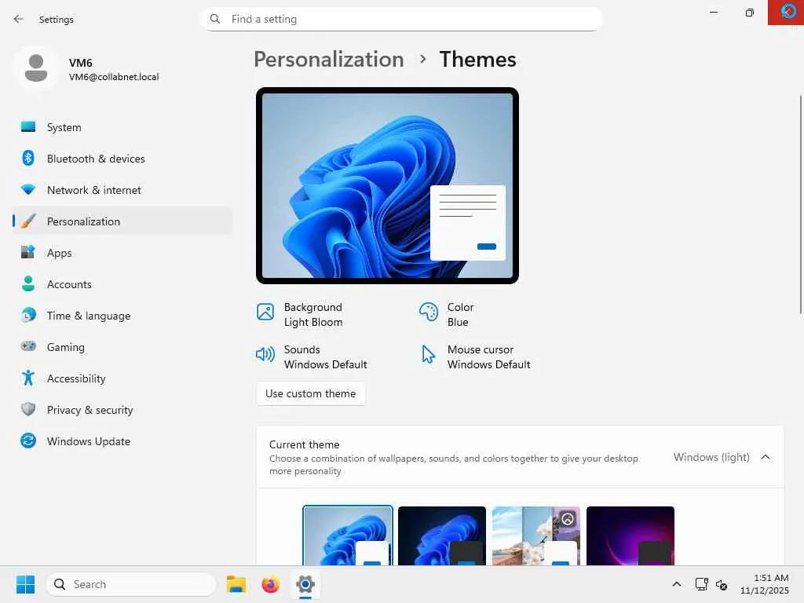The image size is (804, 603).
Task: Open the Windows Start menu
Action: click(26, 584)
